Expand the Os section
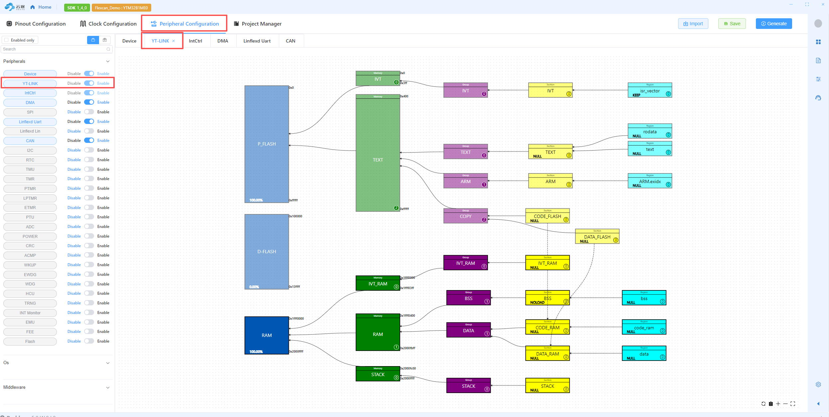This screenshot has width=829, height=417. coord(108,363)
